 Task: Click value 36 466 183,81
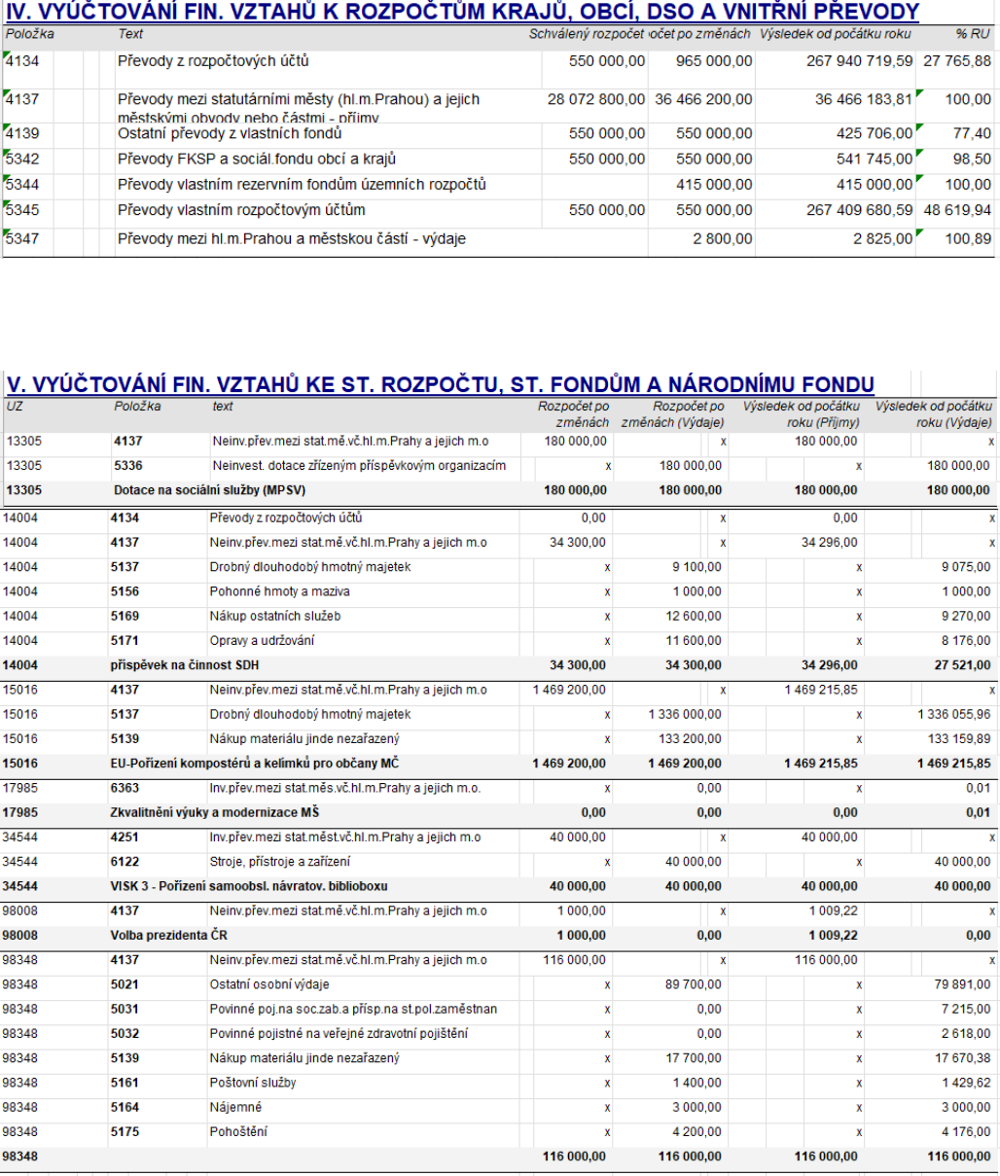pyautogui.click(x=864, y=99)
